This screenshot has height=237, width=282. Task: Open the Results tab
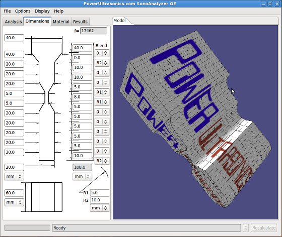click(x=80, y=22)
